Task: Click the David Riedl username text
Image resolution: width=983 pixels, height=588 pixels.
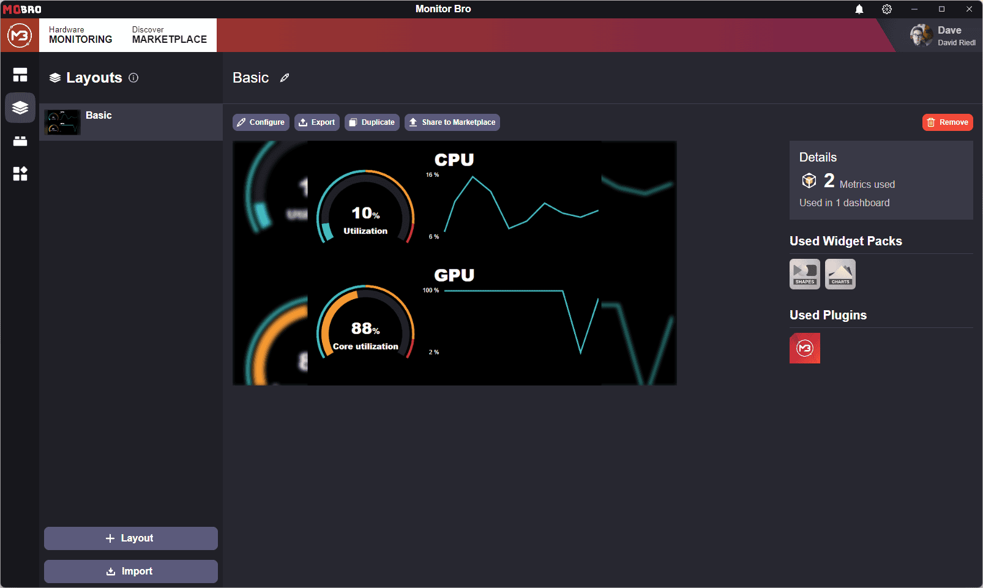Action: (x=957, y=43)
